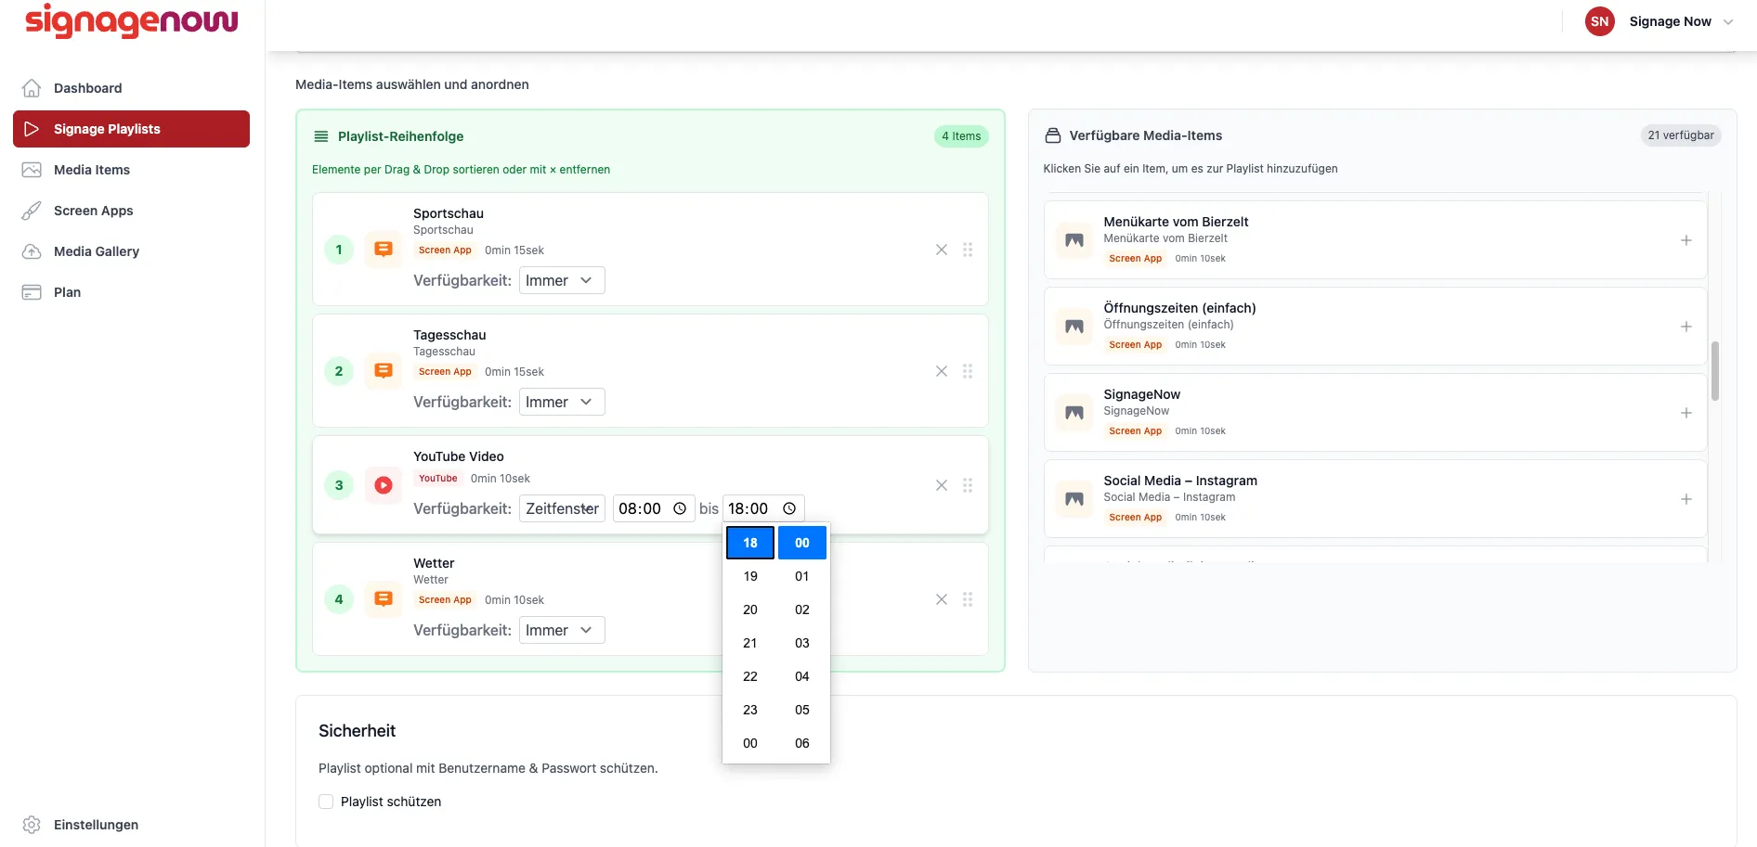Click the 4 Items badge
The height and width of the screenshot is (847, 1757).
point(961,136)
